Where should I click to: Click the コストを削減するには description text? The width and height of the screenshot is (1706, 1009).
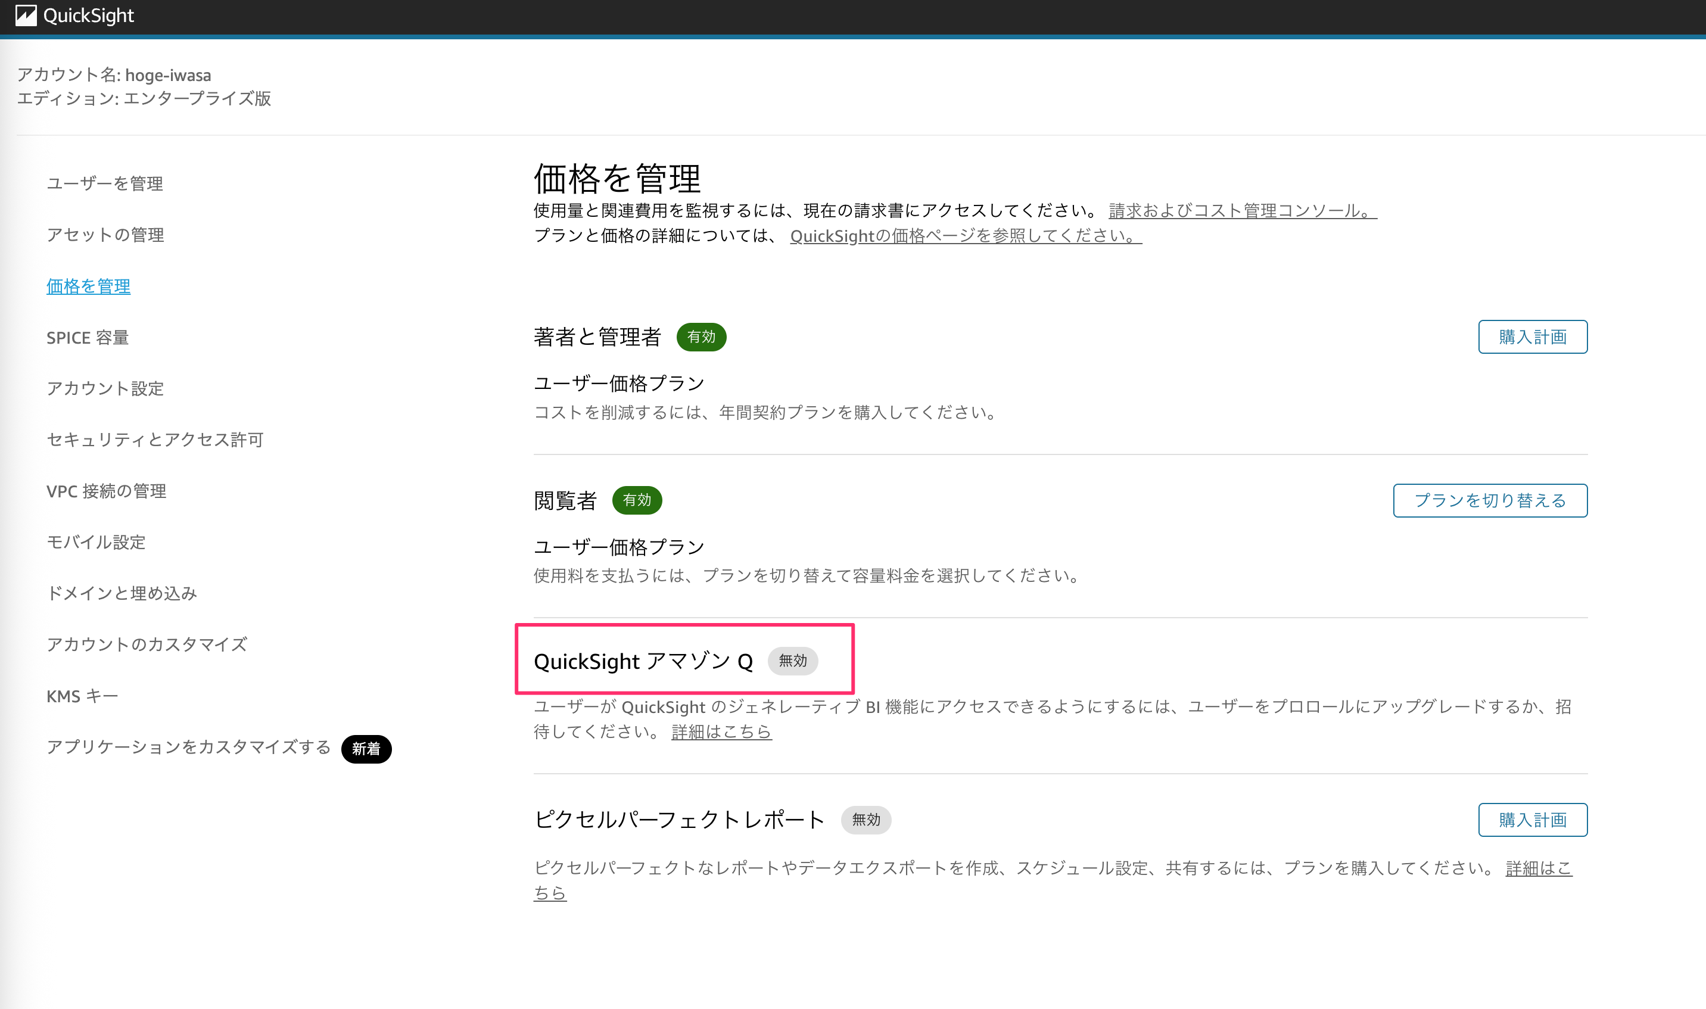[765, 412]
